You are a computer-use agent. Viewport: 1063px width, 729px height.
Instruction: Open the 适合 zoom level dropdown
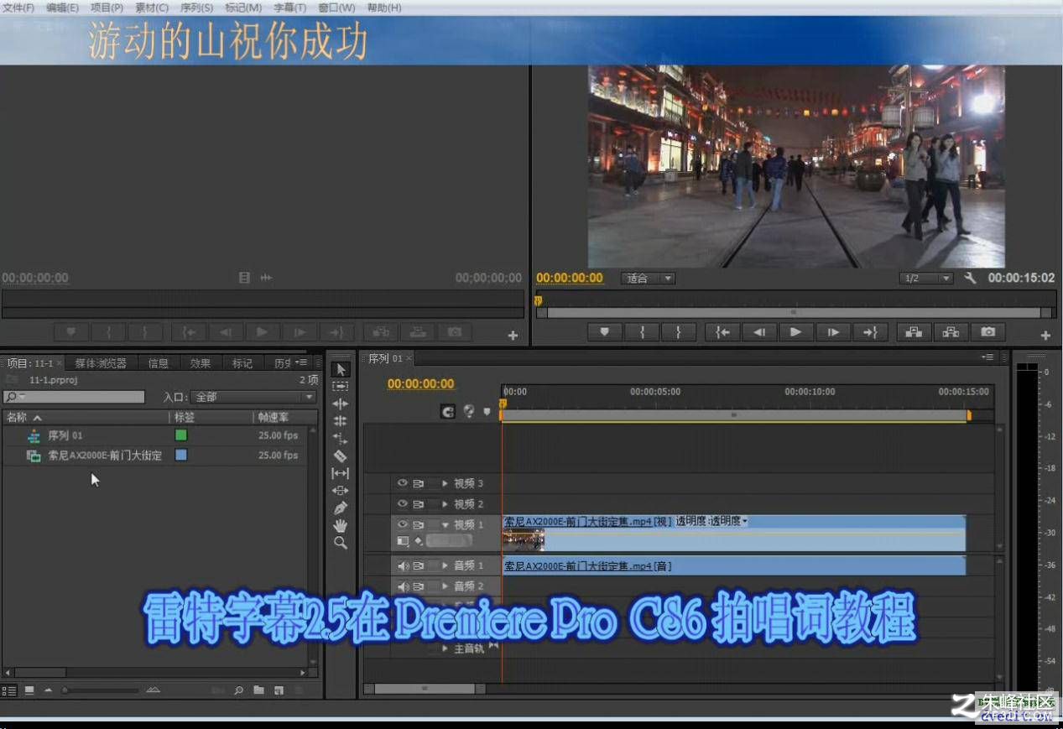(648, 278)
